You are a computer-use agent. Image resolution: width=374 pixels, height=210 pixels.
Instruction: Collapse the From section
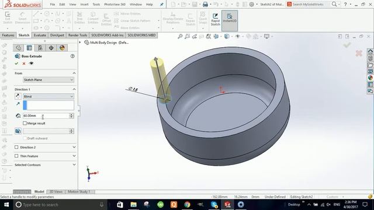[x=74, y=73]
